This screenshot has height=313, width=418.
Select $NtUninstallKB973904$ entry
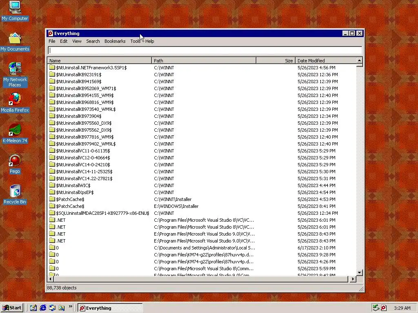tap(79, 116)
